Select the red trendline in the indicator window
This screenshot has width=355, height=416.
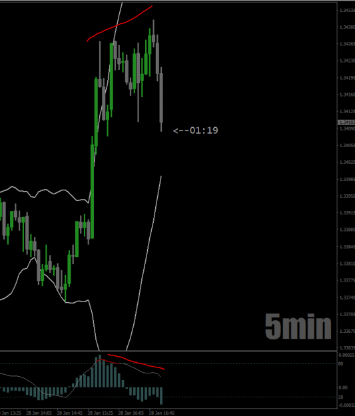click(137, 361)
